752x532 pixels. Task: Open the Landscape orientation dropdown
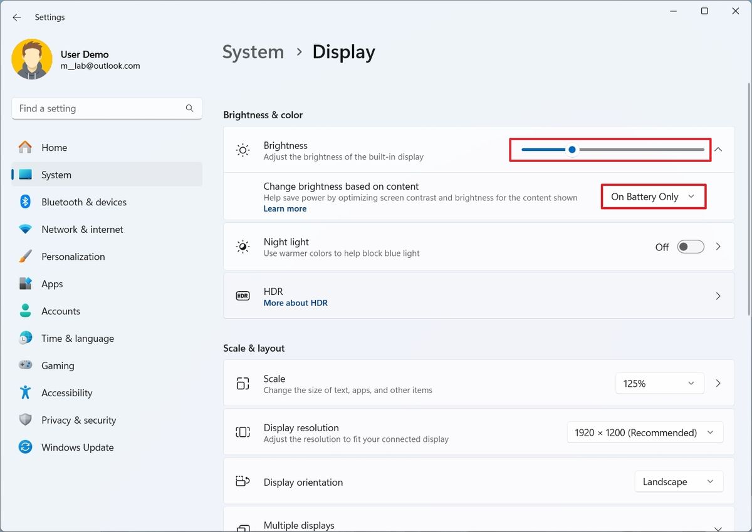(679, 481)
